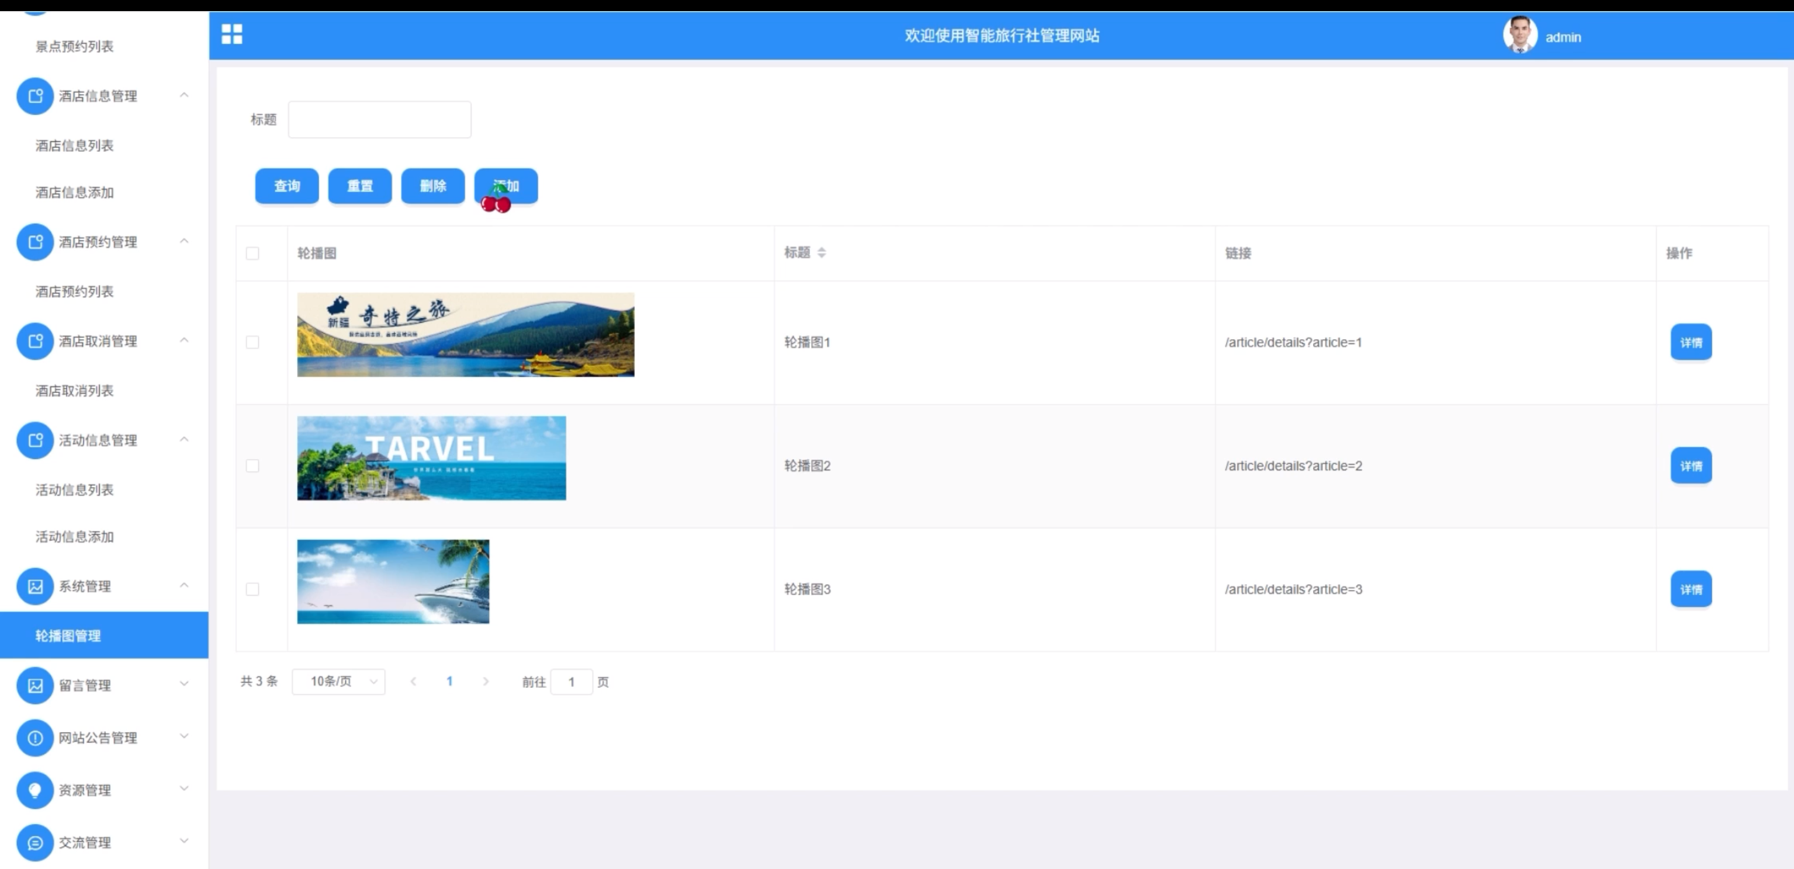
Task: Expand the 留言管理 menu chevron
Action: tap(184, 684)
